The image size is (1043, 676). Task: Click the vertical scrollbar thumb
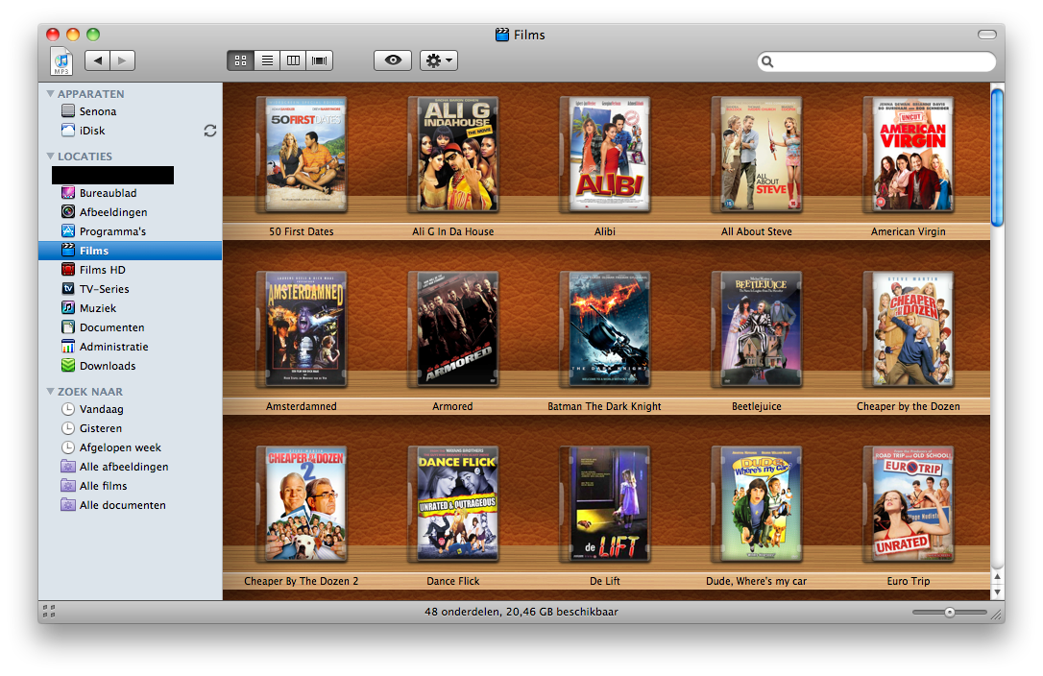997,157
